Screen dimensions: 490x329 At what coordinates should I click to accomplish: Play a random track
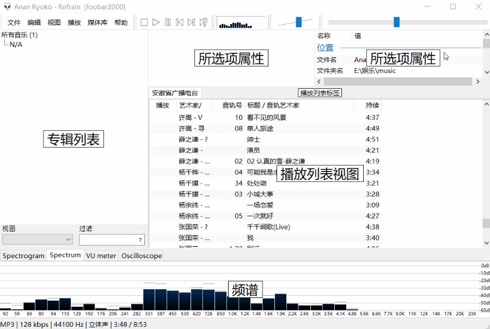click(204, 22)
